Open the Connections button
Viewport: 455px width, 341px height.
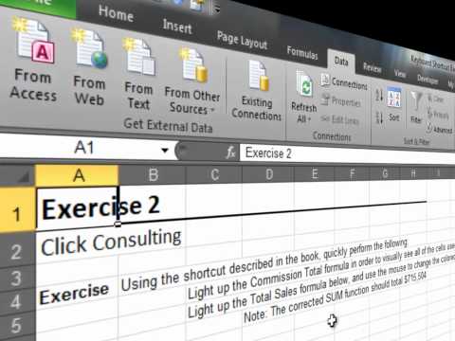(x=344, y=82)
